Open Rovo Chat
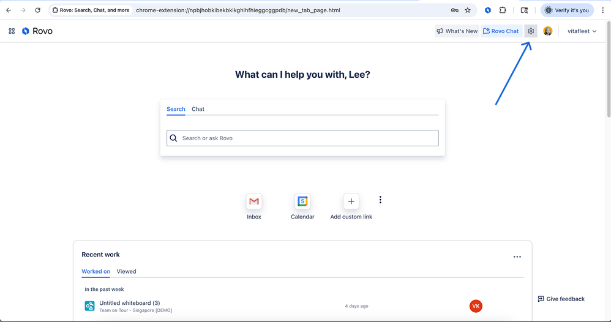 point(501,31)
